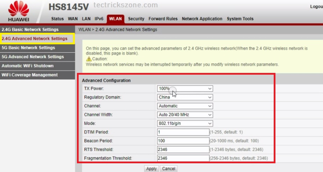Focus the Beacon Period text field
323x172 pixels.
click(183, 141)
